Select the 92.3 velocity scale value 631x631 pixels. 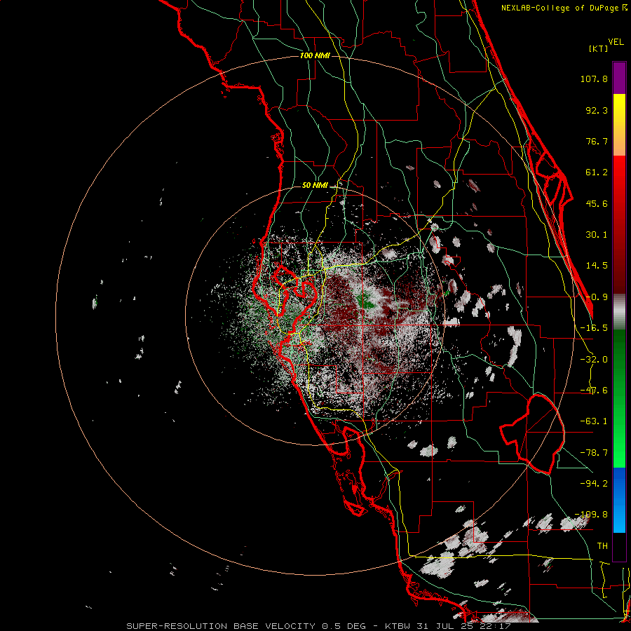[x=597, y=110]
